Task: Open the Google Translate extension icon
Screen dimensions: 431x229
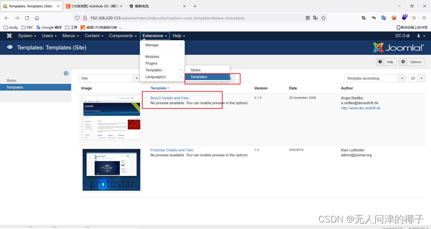Action: (x=384, y=18)
